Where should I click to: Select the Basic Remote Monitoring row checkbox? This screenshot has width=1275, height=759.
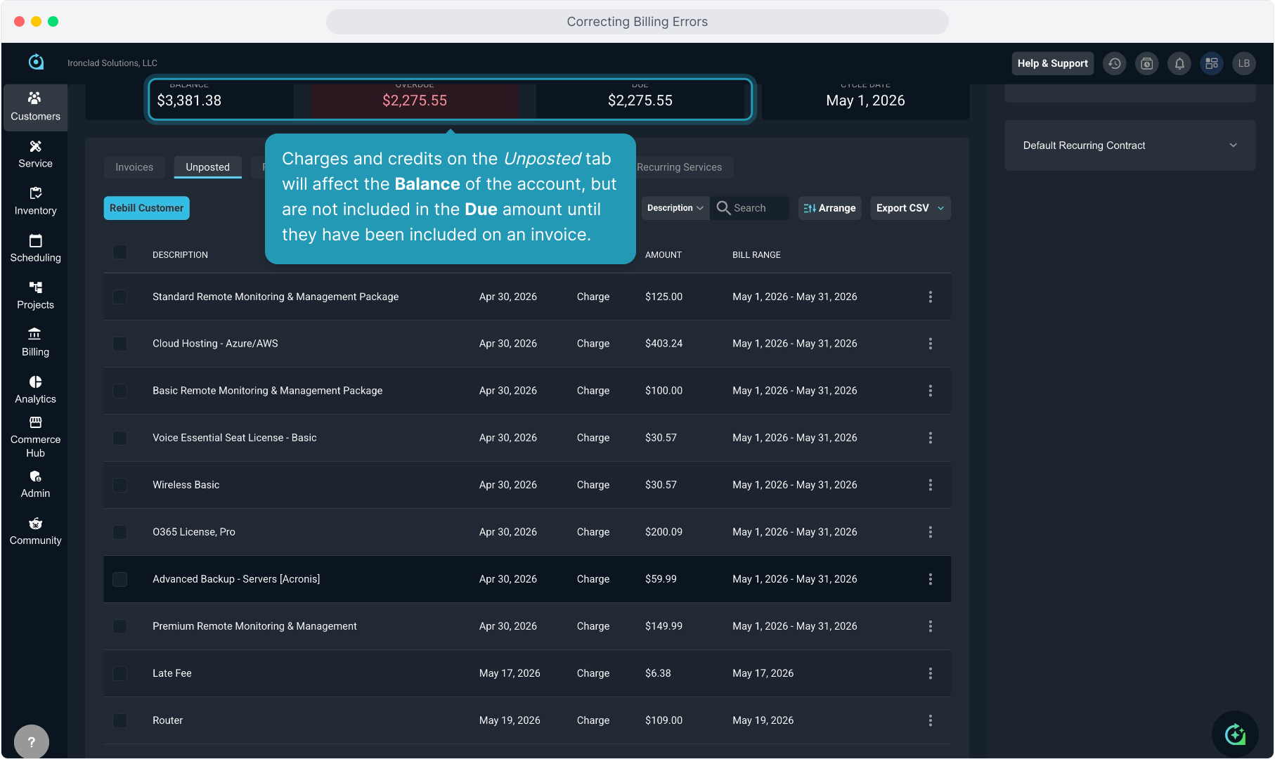120,391
